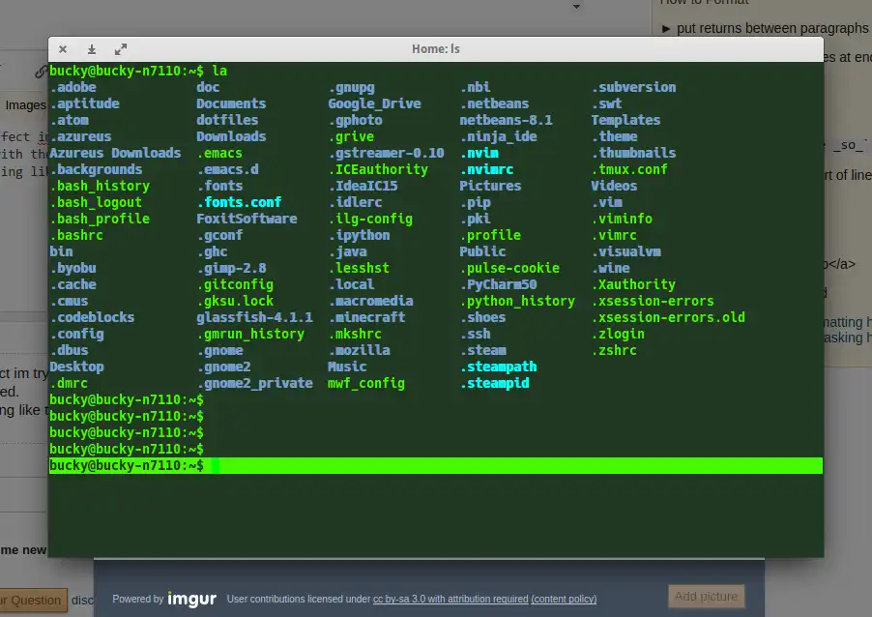Click the 'Desktop' directory name
Viewport: 872px width, 617px height.
(76, 367)
